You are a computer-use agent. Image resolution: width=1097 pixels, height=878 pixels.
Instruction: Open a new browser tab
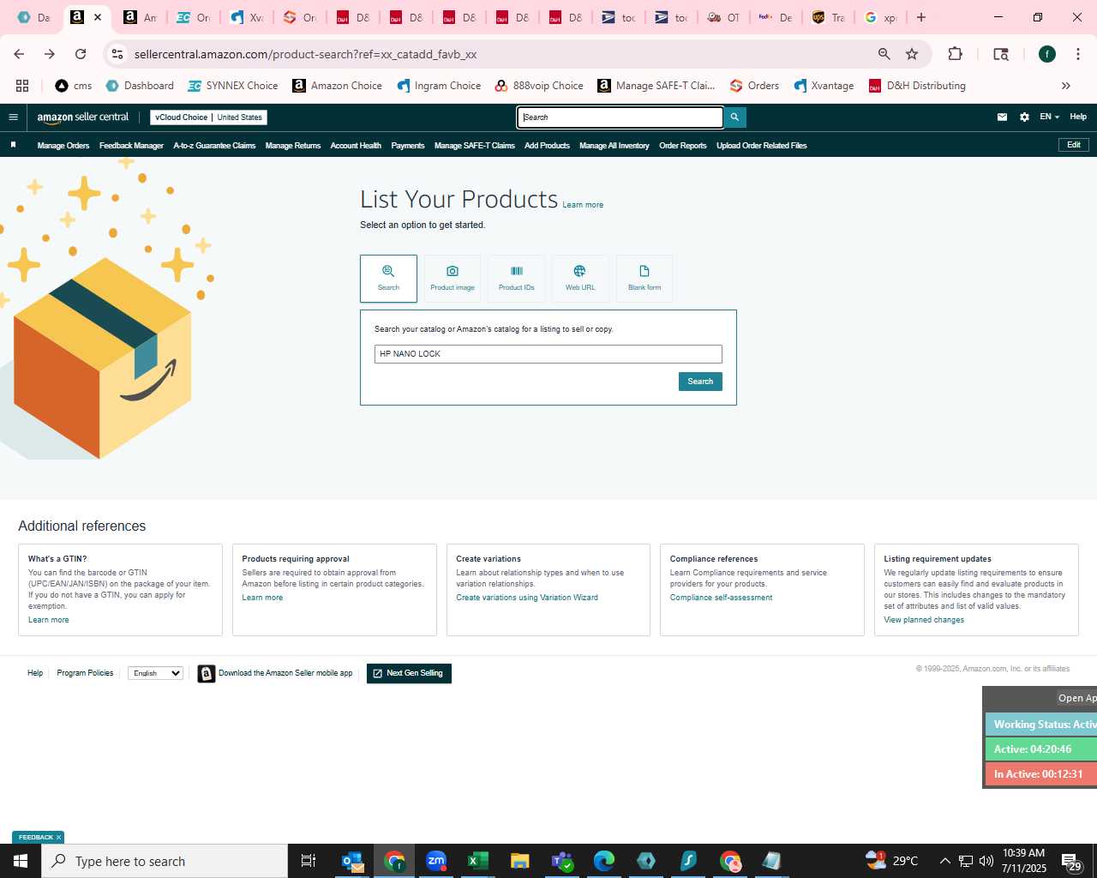[x=921, y=17]
